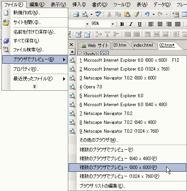Toggle Italic formatting
Screen dimensions: 187x191
tap(131, 24)
